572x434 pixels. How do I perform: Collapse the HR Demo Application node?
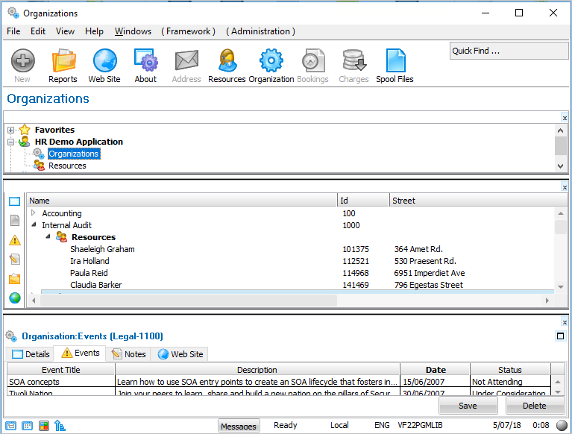point(11,142)
